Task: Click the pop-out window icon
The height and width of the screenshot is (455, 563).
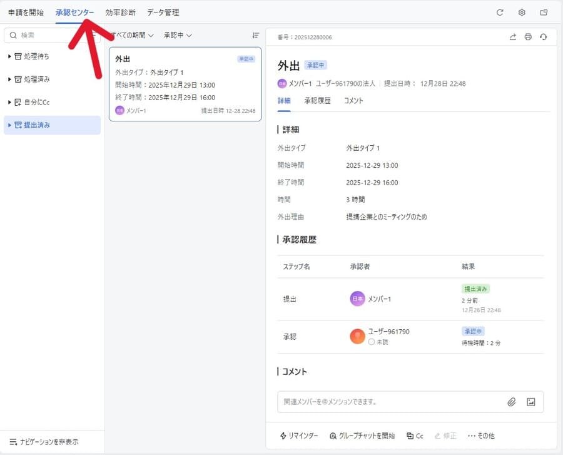Action: (544, 13)
